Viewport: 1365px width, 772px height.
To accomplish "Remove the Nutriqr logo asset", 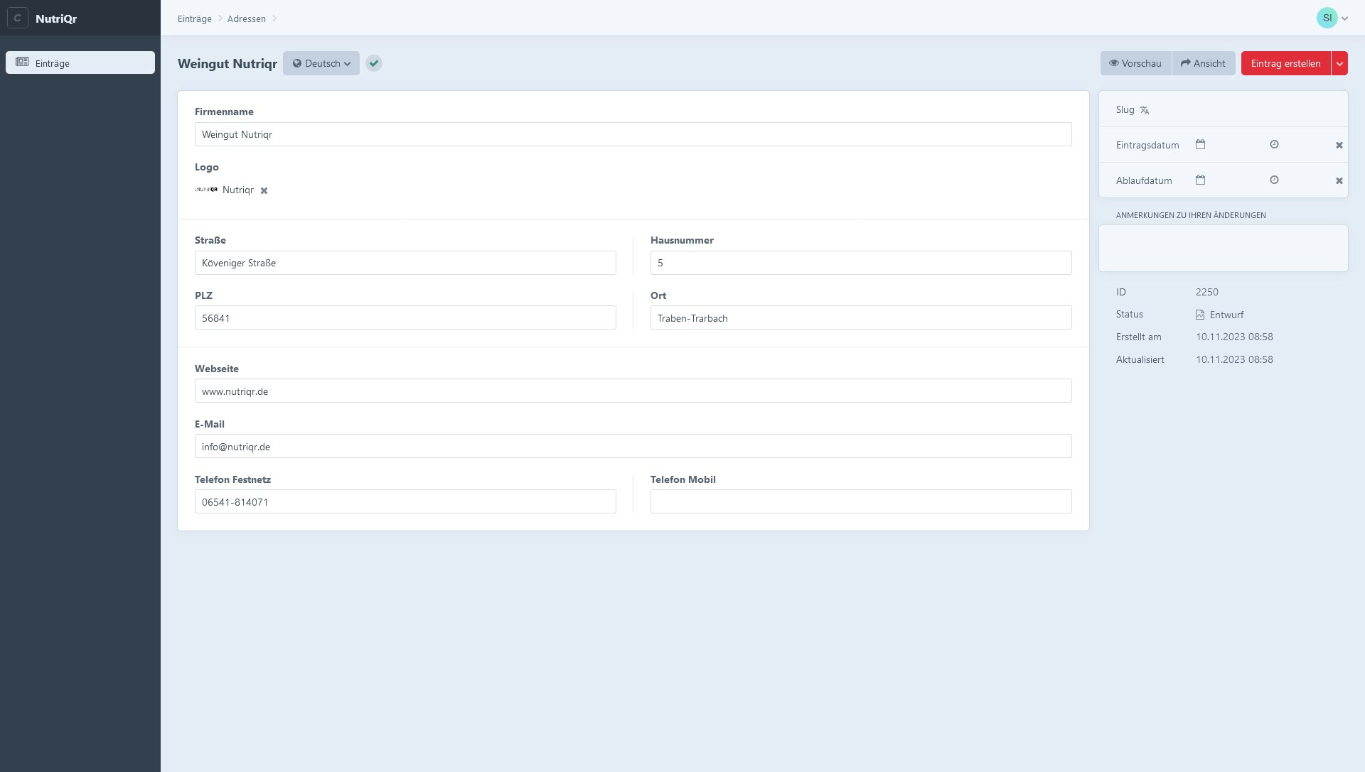I will click(x=264, y=191).
